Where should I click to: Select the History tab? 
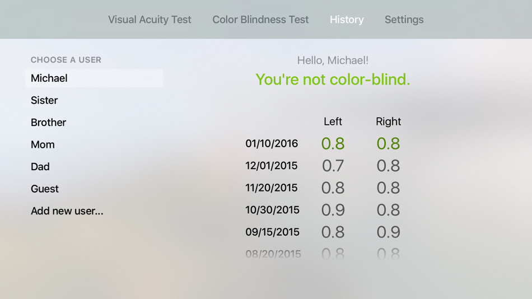(x=347, y=20)
